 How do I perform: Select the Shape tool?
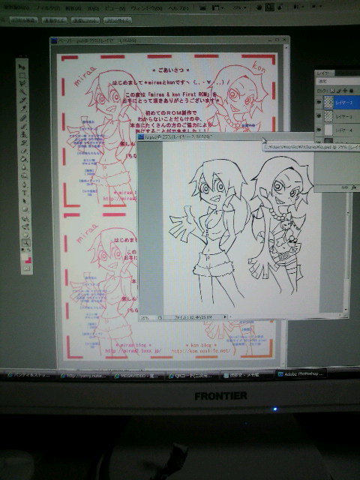(25, 210)
